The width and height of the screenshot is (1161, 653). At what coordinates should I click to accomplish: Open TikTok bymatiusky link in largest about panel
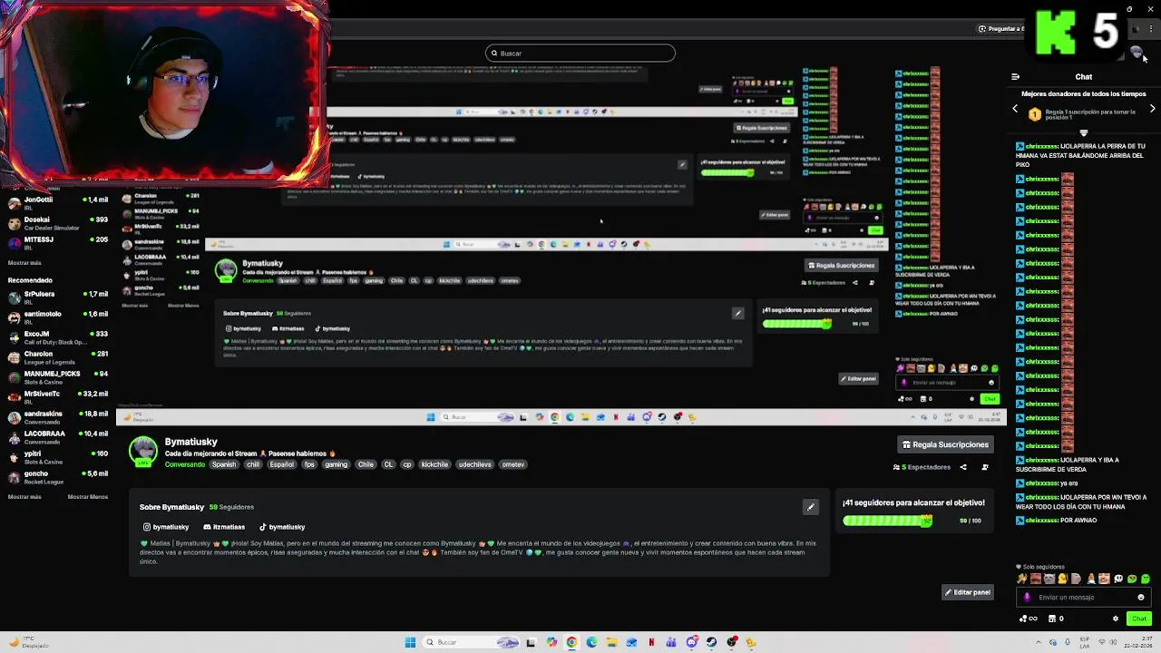[x=282, y=527]
